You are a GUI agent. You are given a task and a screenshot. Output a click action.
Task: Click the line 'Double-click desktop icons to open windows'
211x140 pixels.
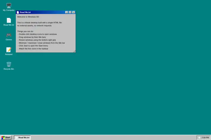point(37,34)
